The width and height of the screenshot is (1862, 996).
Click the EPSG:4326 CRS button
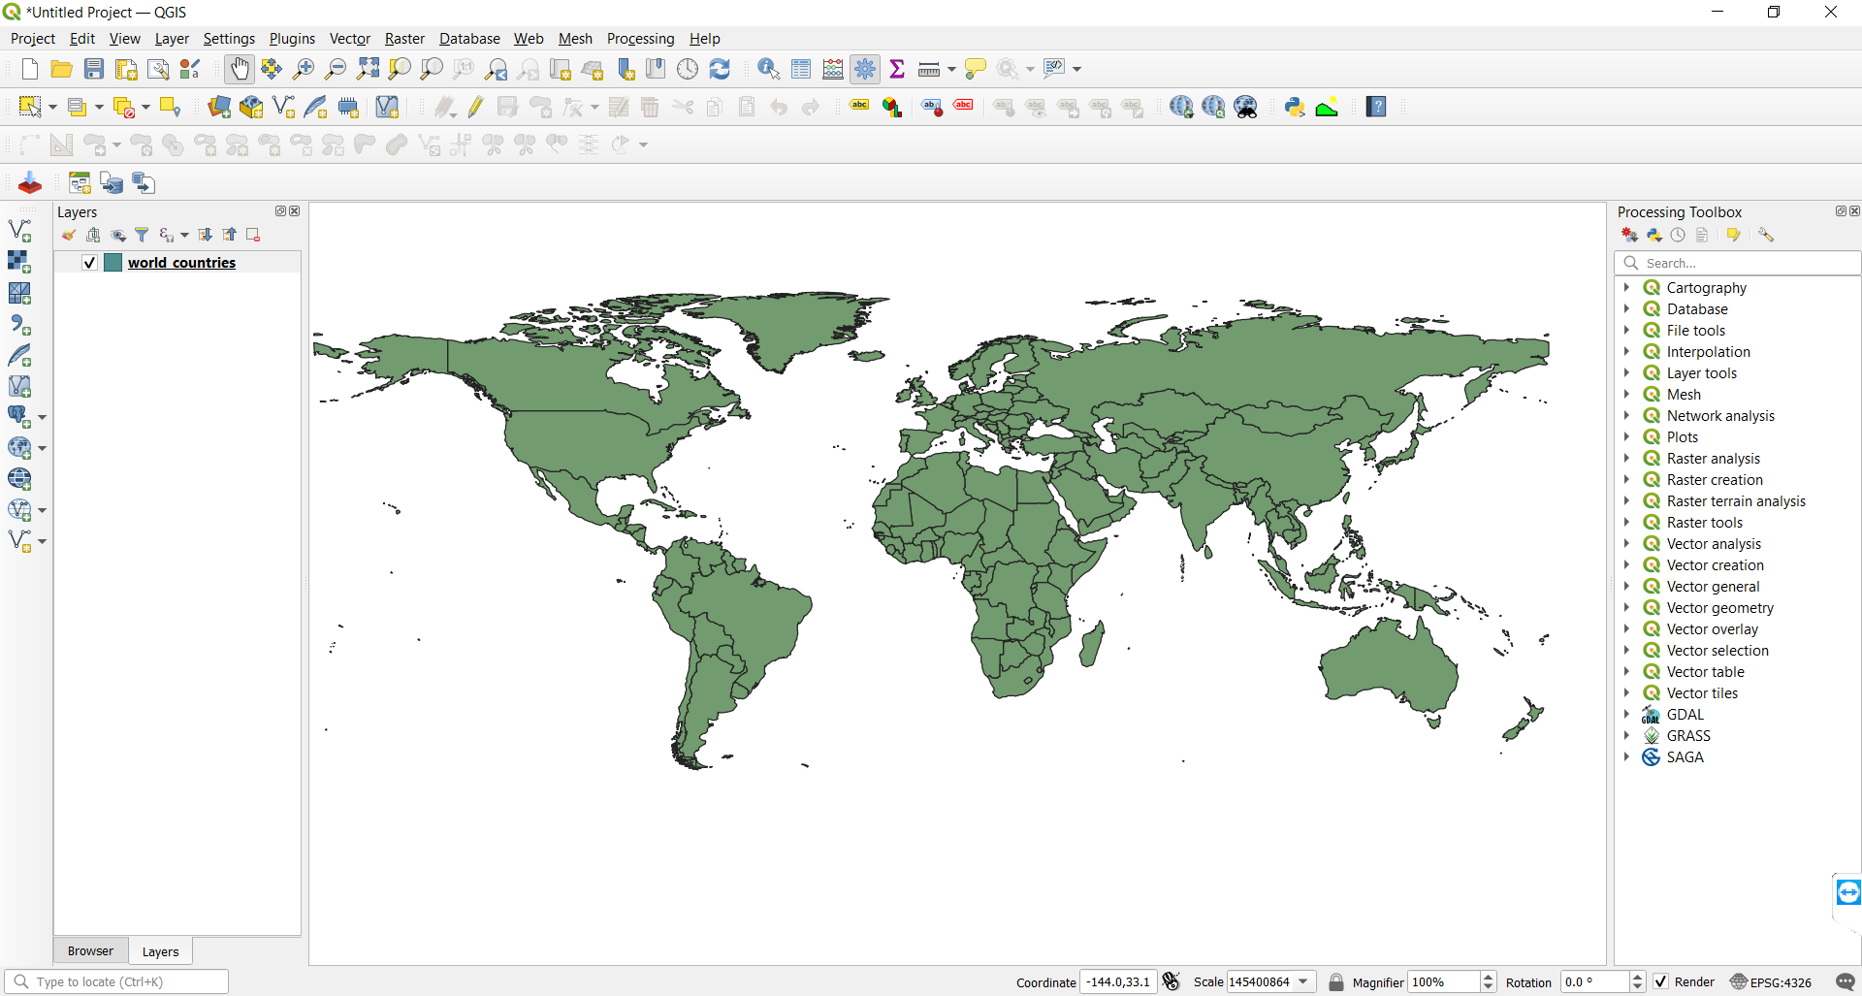pyautogui.click(x=1771, y=981)
